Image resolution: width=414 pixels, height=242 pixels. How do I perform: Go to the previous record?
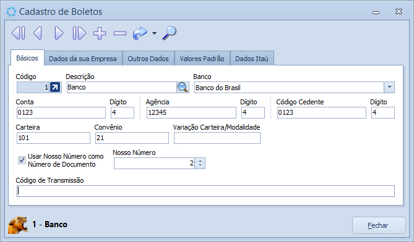(x=38, y=33)
